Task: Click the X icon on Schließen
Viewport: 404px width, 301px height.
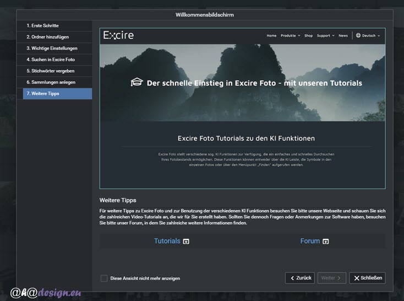Action: [357, 278]
